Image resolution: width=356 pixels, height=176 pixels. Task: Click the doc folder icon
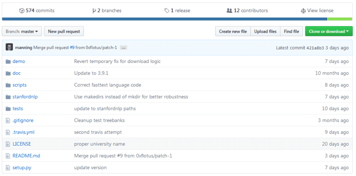(x=8, y=73)
